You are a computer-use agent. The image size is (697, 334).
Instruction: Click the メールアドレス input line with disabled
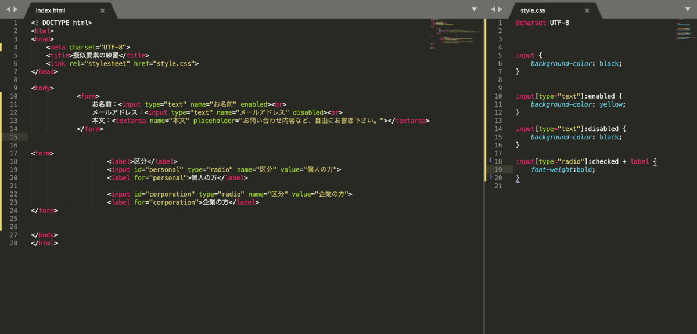(217, 112)
